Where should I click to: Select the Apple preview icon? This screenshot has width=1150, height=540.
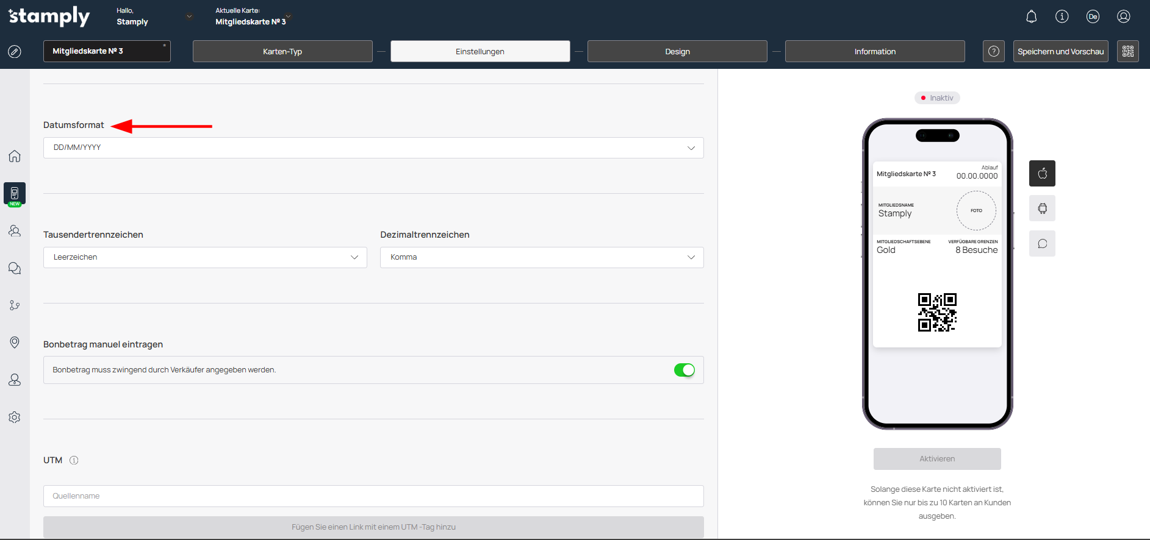pos(1042,174)
